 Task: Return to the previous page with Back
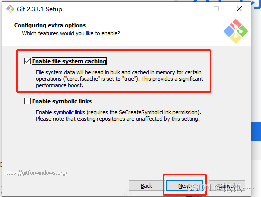(x=147, y=186)
